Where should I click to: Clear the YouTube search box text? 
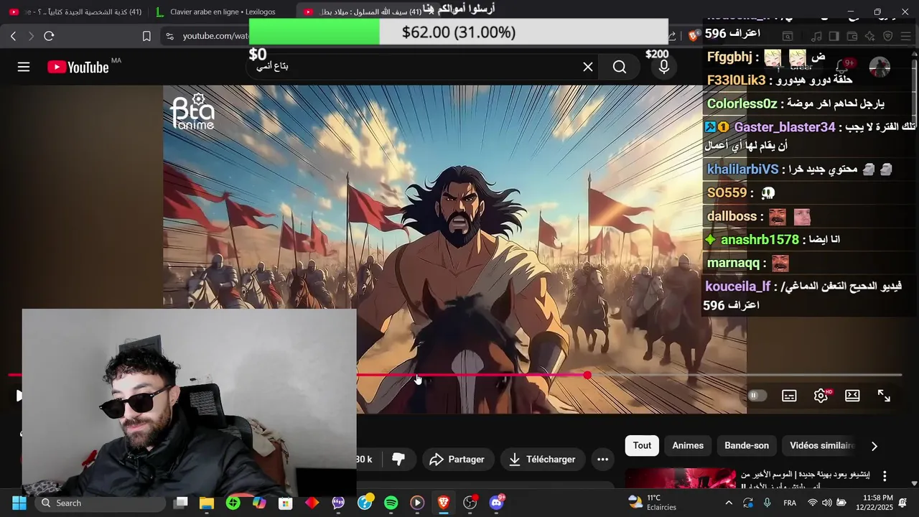(588, 67)
